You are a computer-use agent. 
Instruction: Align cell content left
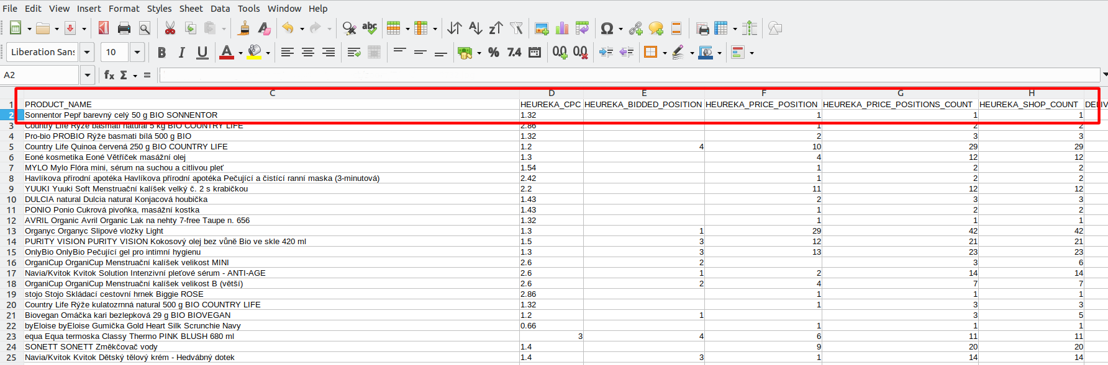(x=288, y=53)
